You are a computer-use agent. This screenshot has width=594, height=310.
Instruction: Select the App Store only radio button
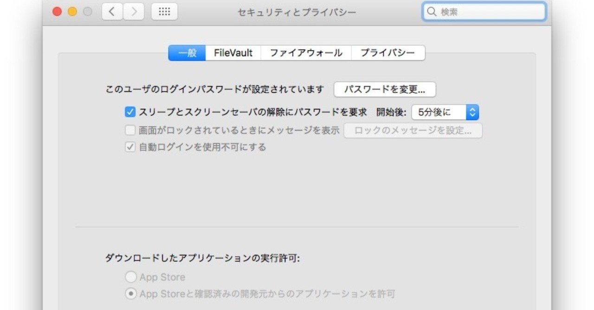point(131,277)
